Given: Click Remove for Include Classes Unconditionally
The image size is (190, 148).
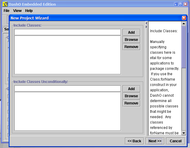Looking at the screenshot, I should (131, 103).
